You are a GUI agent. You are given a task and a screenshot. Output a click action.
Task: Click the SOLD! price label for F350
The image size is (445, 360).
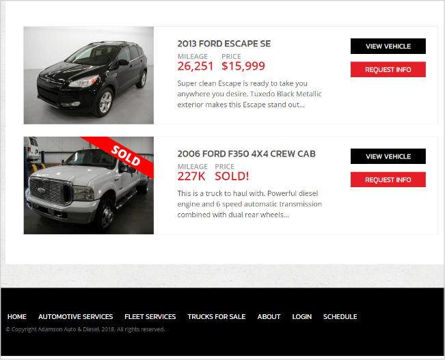point(232,176)
